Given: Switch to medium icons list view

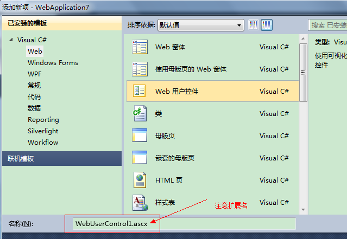Looking at the screenshot, I should point(267,25).
